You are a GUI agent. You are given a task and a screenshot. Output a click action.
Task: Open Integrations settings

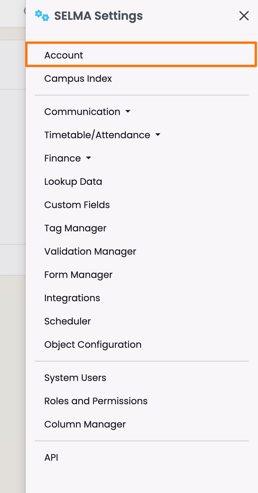(72, 298)
